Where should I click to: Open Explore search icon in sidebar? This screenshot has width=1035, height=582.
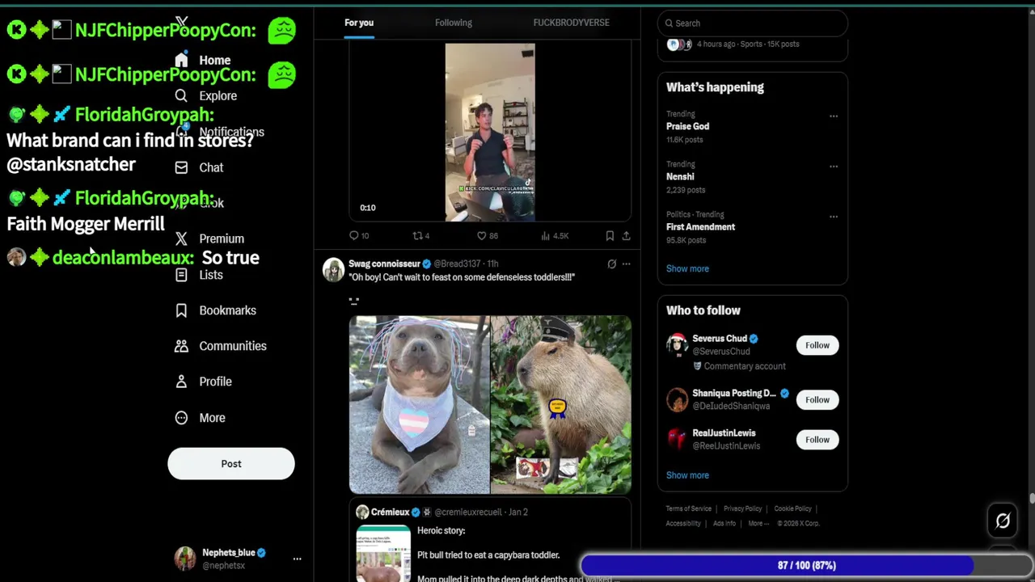click(181, 95)
